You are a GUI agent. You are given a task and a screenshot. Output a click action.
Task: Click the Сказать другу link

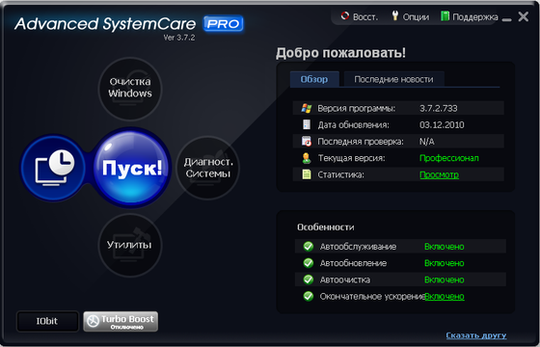tap(476, 335)
